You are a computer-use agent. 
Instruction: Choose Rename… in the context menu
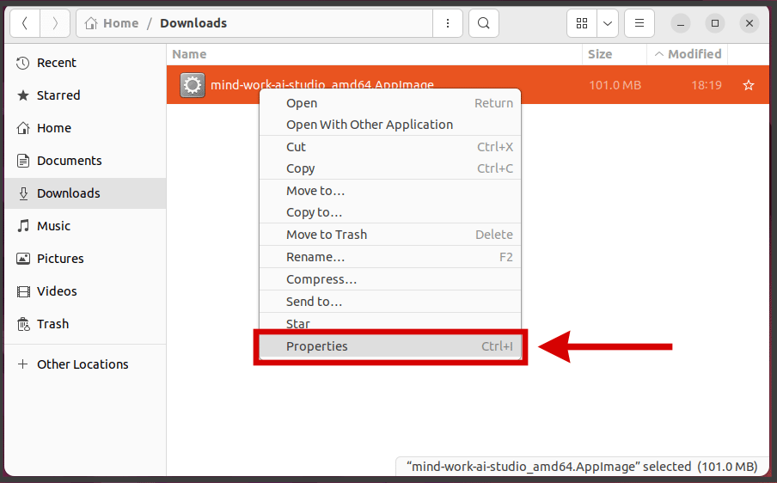(315, 257)
